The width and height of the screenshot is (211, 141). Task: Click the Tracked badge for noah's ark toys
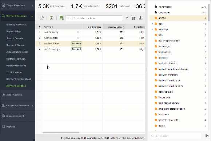(x=76, y=49)
